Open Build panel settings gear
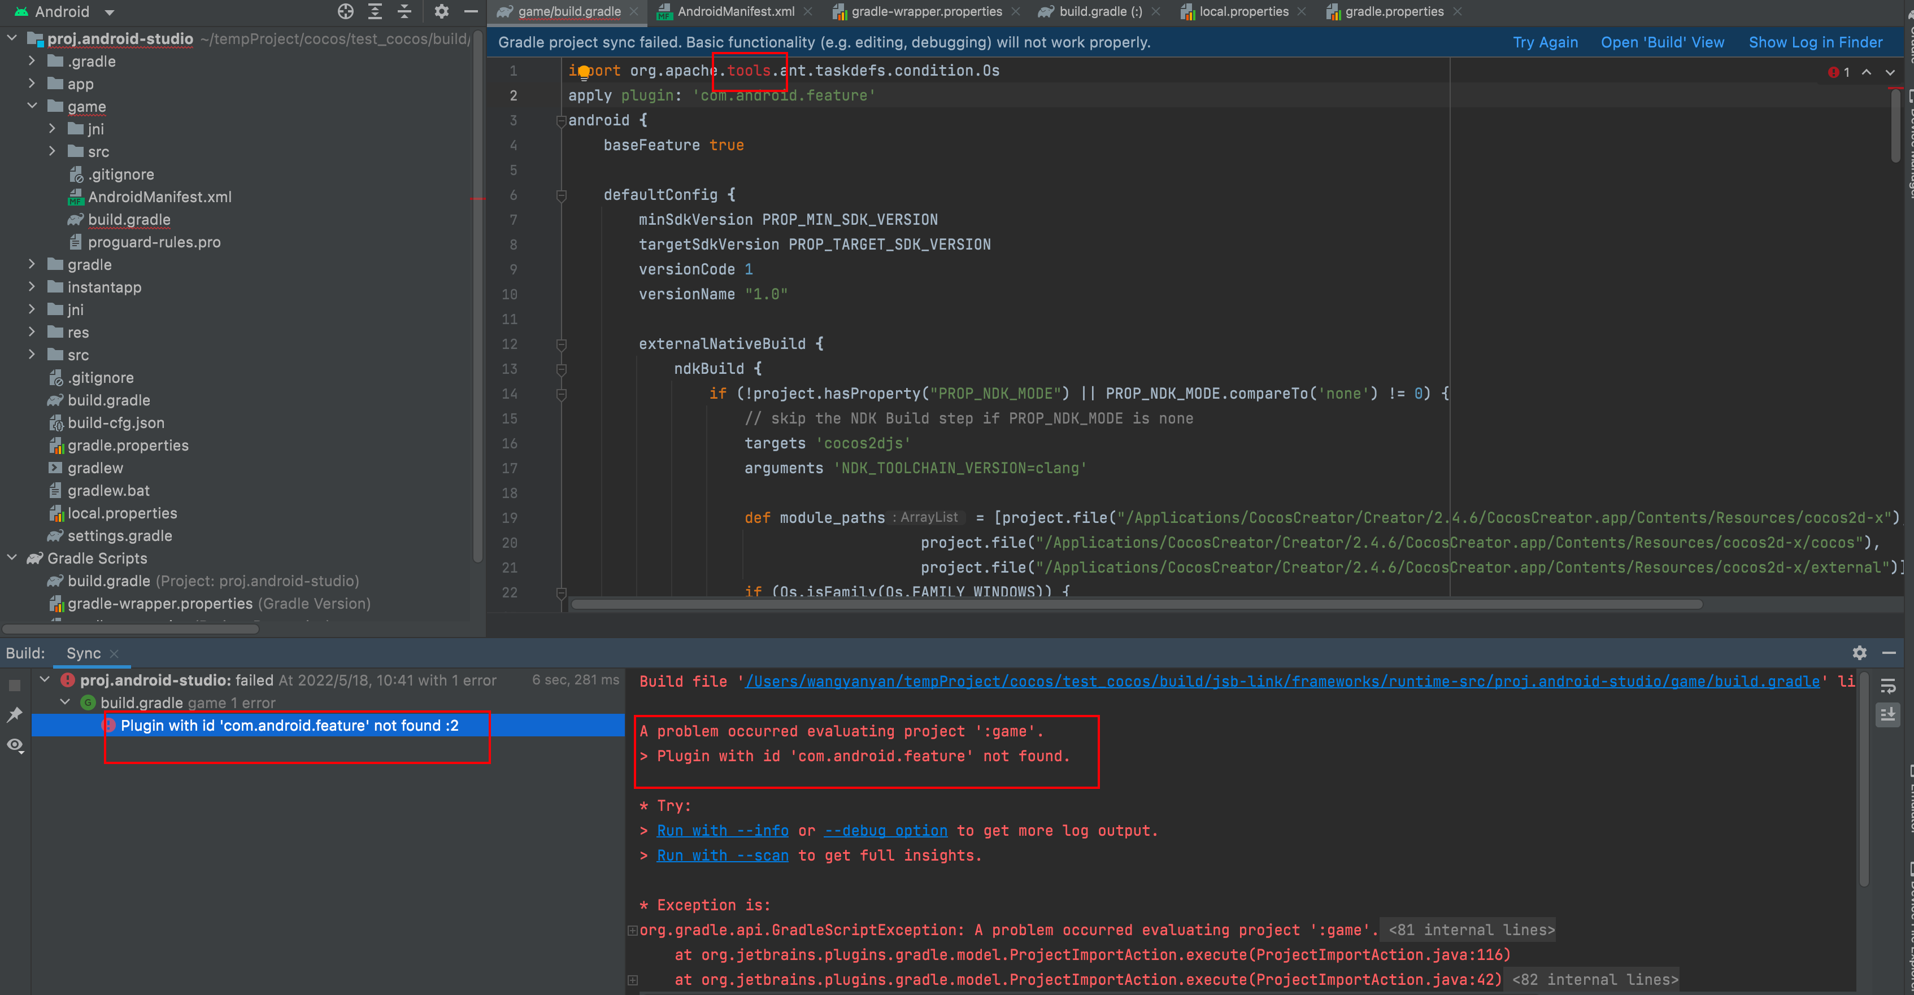 1859,653
